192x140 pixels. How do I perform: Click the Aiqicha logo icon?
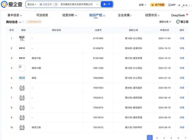(4, 5)
